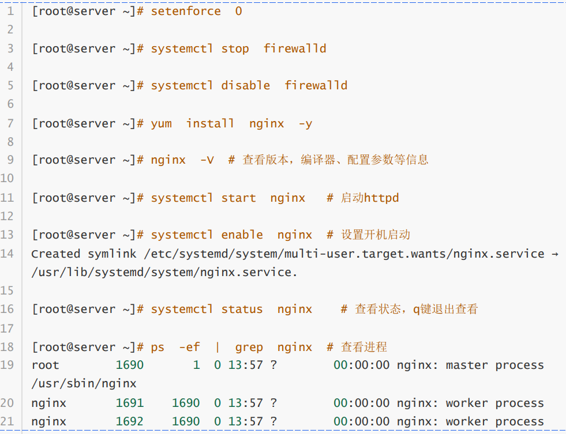Viewport: 566px width, 434px height.
Task: Select 'systemctl disable firewalld' command
Action: (x=249, y=86)
